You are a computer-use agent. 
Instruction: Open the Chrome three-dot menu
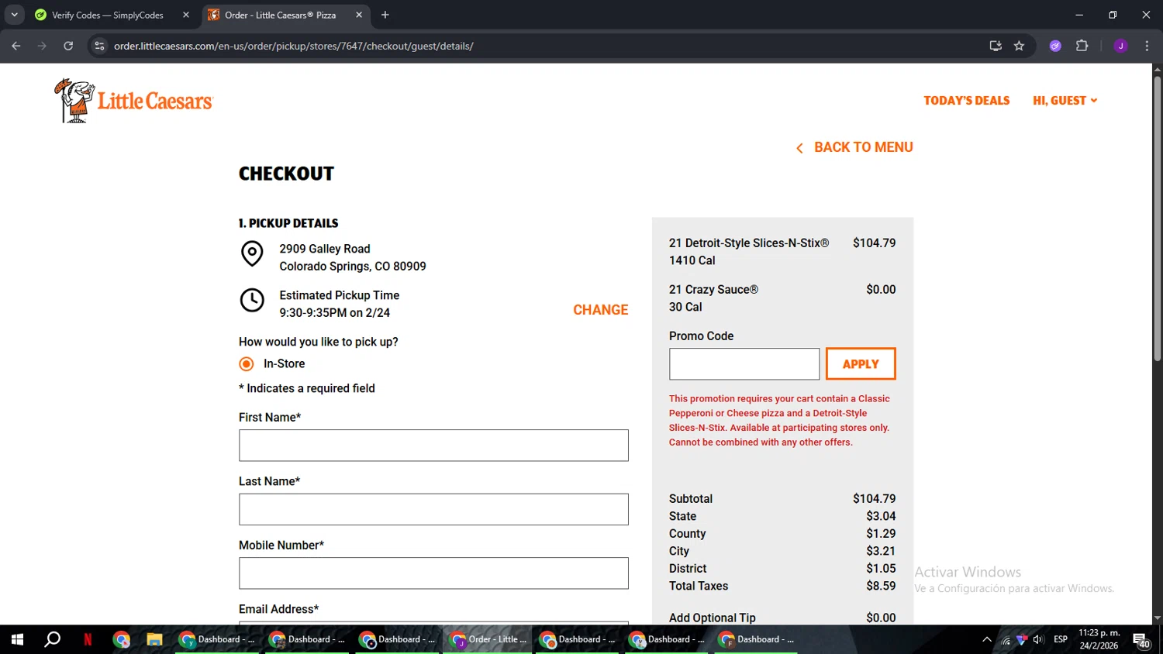pos(1147,46)
